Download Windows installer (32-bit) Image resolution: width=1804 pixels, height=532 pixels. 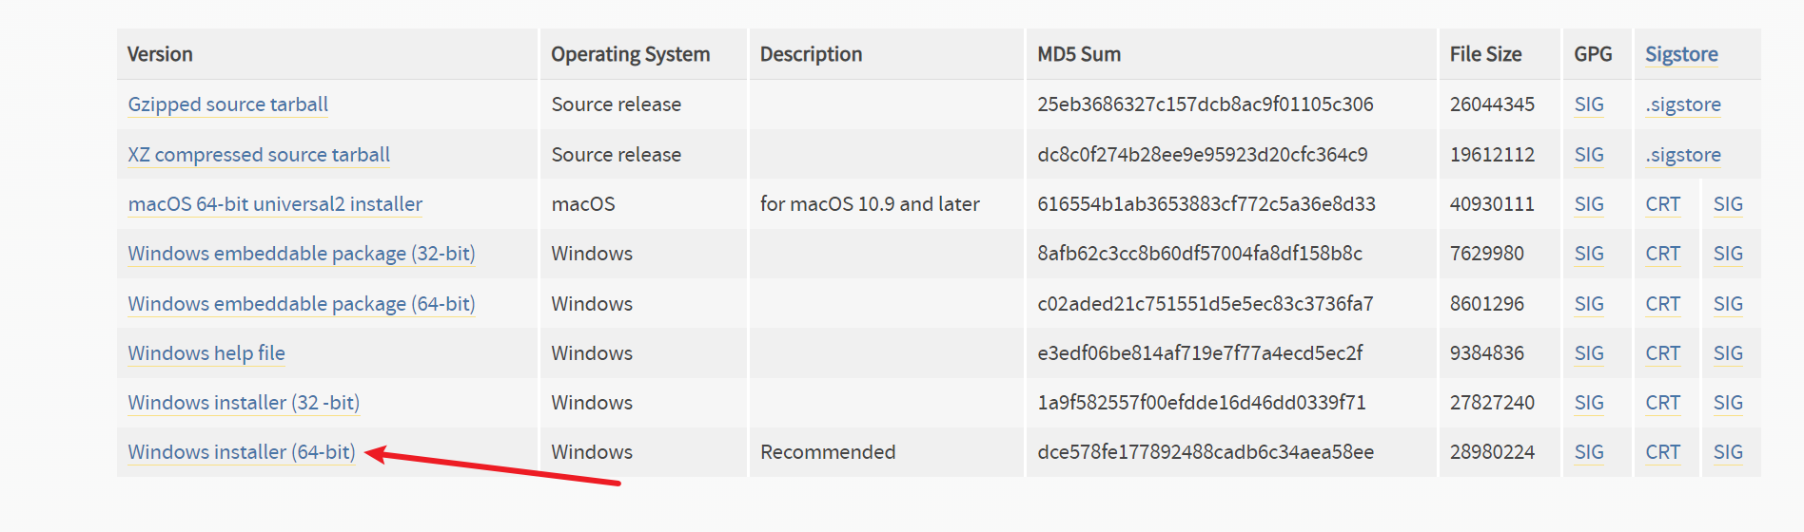244,403
